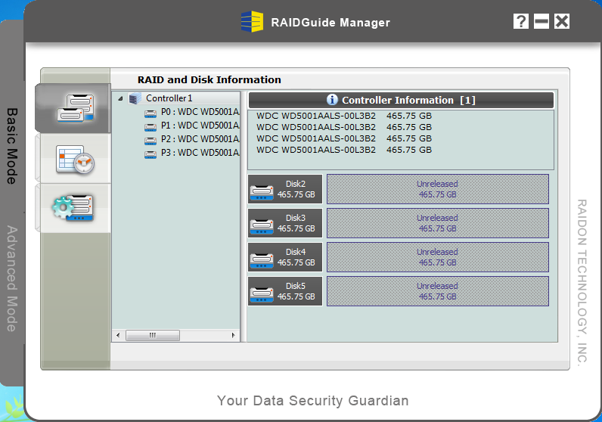Switch to the Basic Mode tab
602x422 pixels.
pyautogui.click(x=12, y=145)
